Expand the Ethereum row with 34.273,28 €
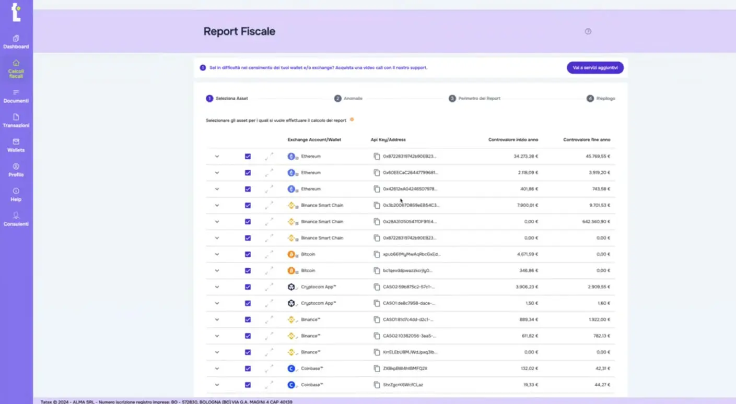Viewport: 736px width, 404px height. [x=217, y=156]
